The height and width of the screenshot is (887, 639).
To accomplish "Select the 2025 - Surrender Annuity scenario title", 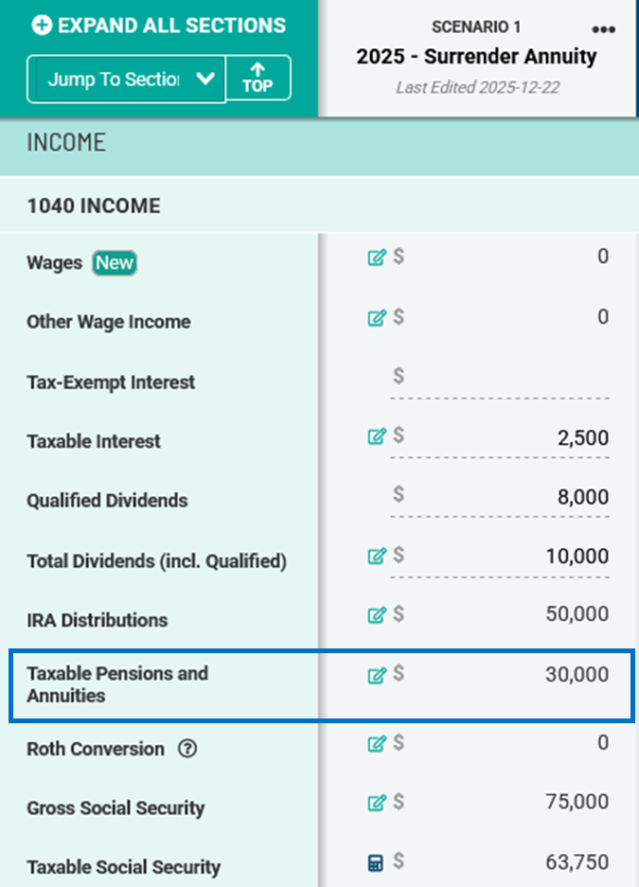I will tap(476, 57).
